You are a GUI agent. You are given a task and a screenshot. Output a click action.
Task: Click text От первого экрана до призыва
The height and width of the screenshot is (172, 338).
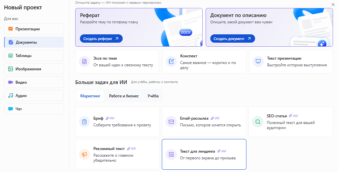click(x=208, y=158)
